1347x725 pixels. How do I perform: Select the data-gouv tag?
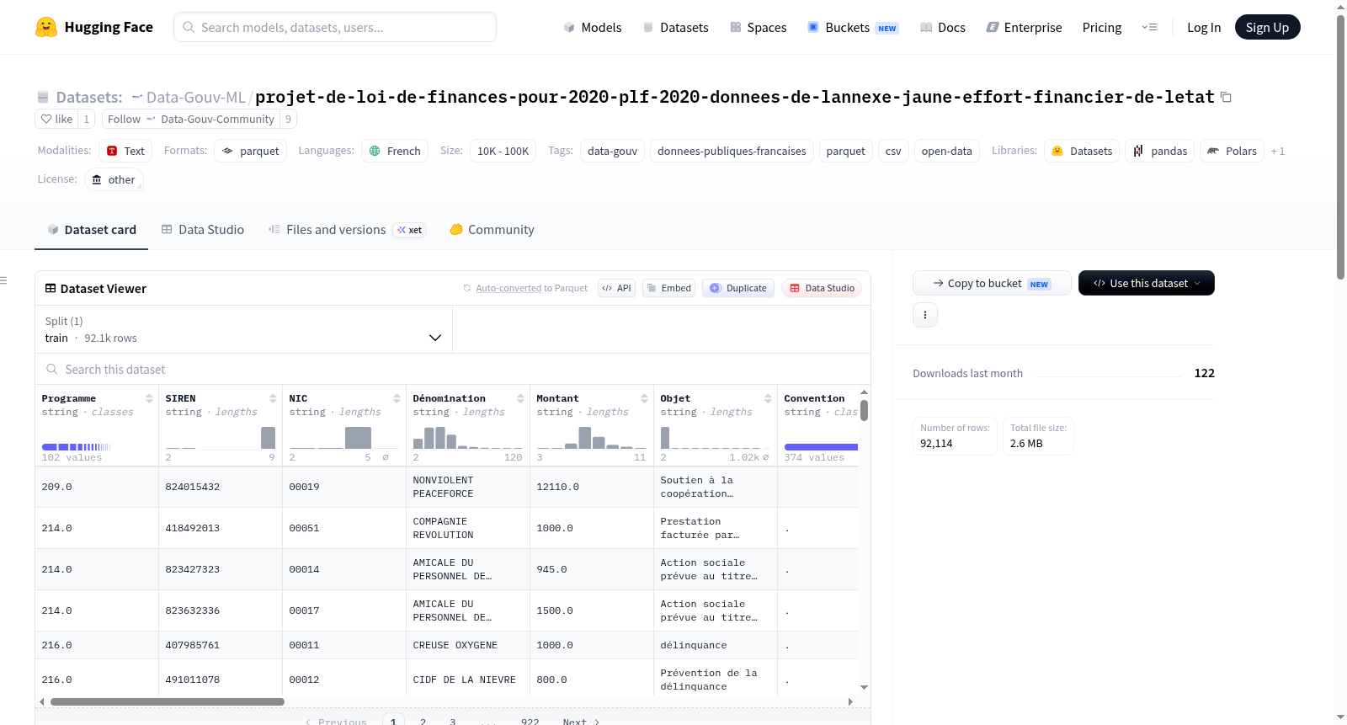[x=612, y=151]
